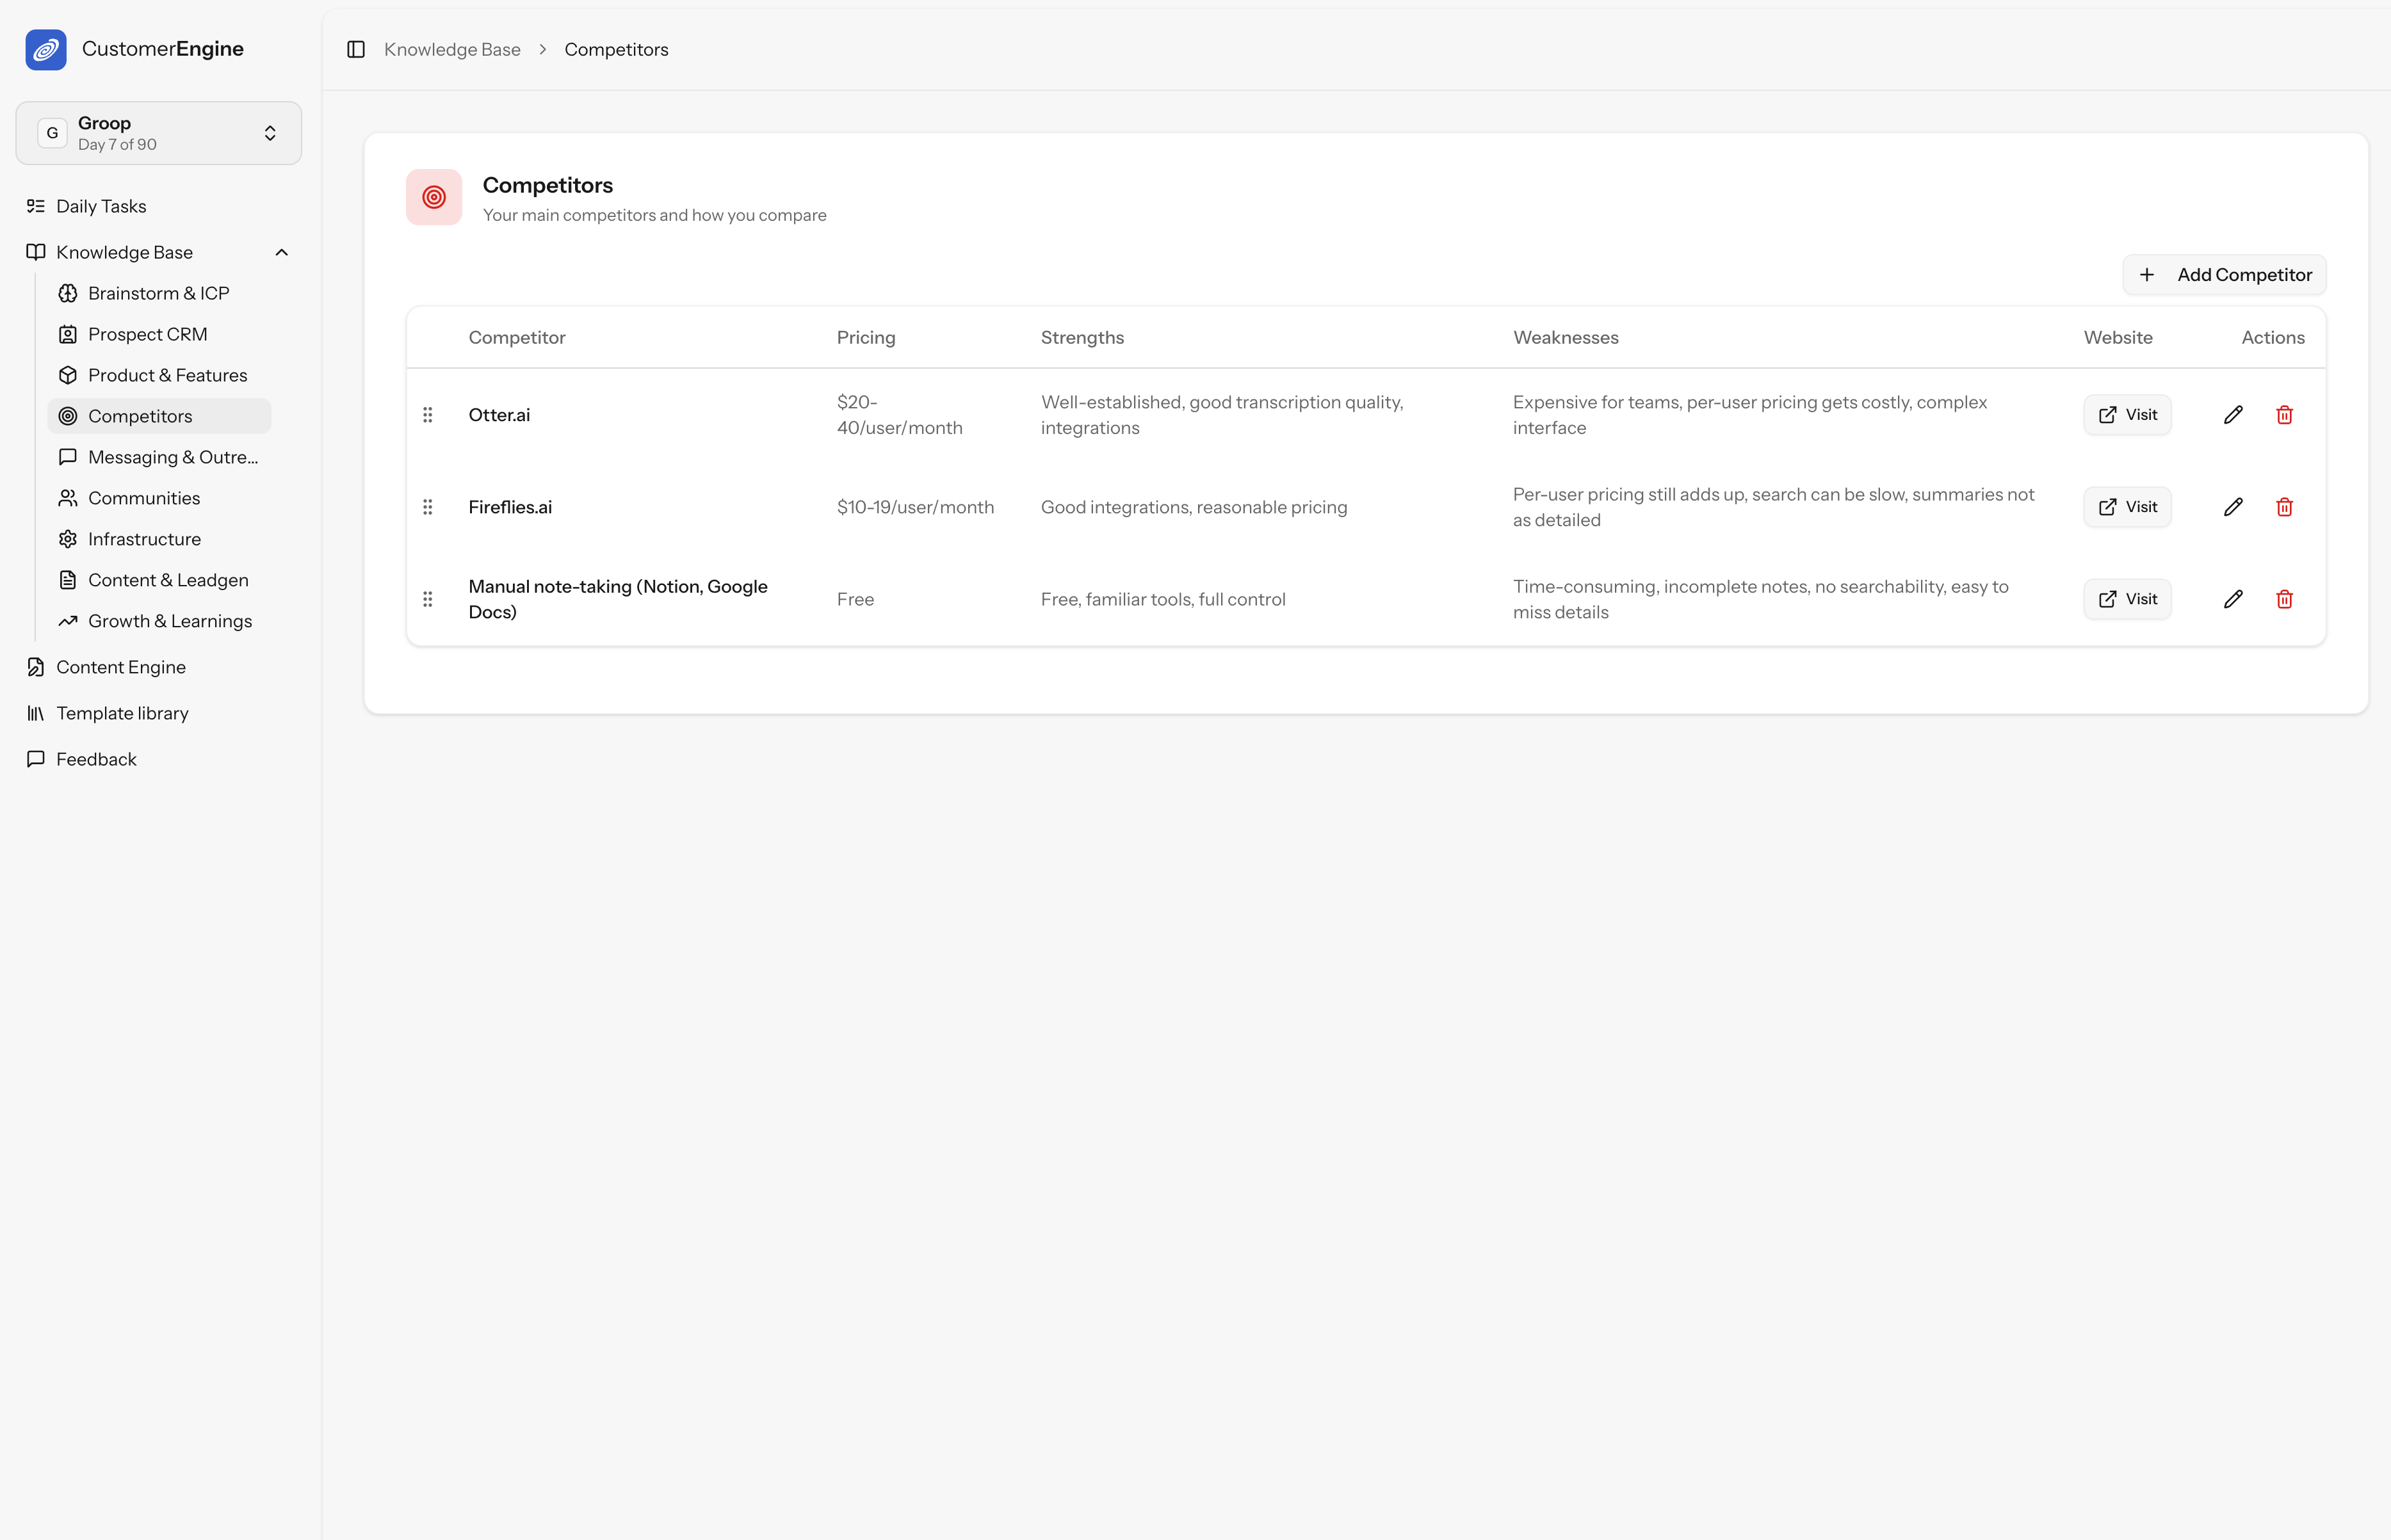
Task: Click the drag handle for Otter.ai
Action: click(427, 415)
